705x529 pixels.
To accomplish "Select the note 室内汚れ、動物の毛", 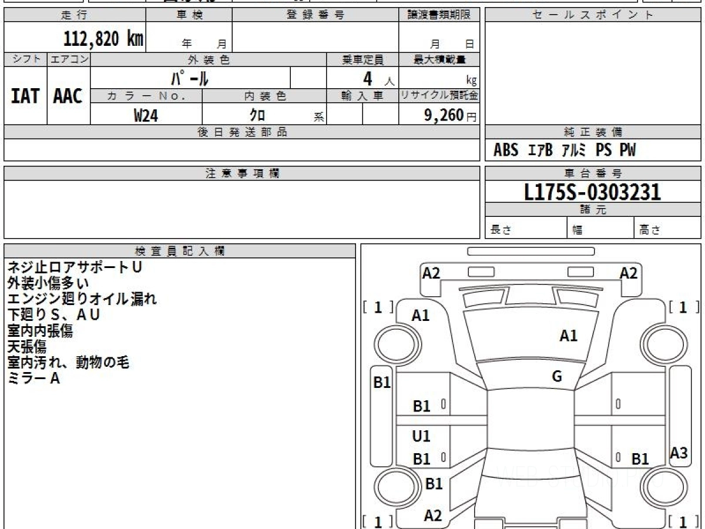I will click(68, 363).
